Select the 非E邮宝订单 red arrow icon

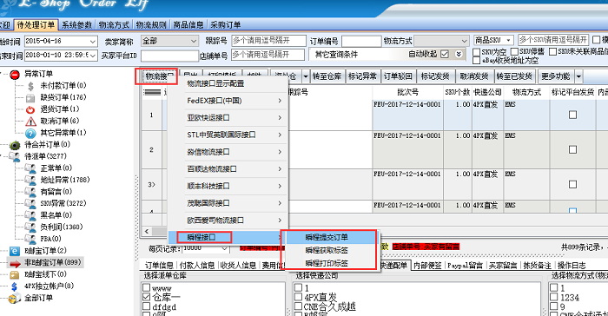click(x=15, y=263)
